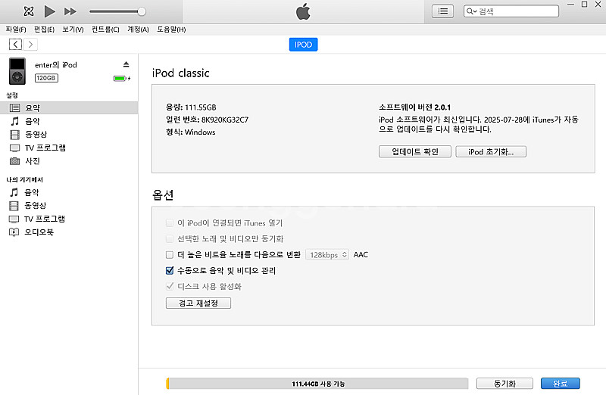Viewport: 606px width, 395px height.
Task: Uncheck 수동으로 음악 및 비디오 관리
Action: [169, 271]
